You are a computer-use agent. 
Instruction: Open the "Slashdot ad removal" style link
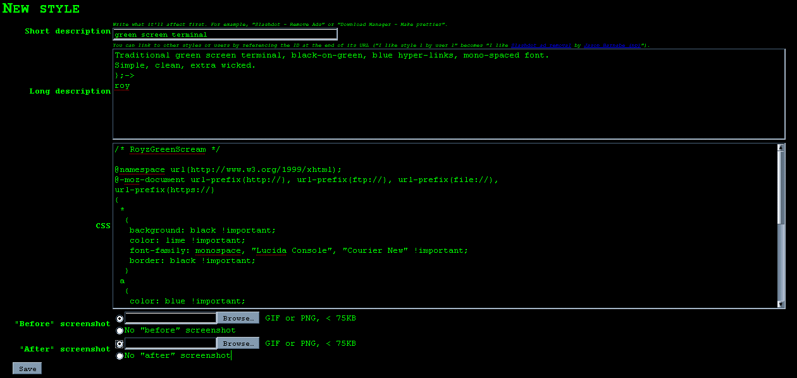pos(542,46)
